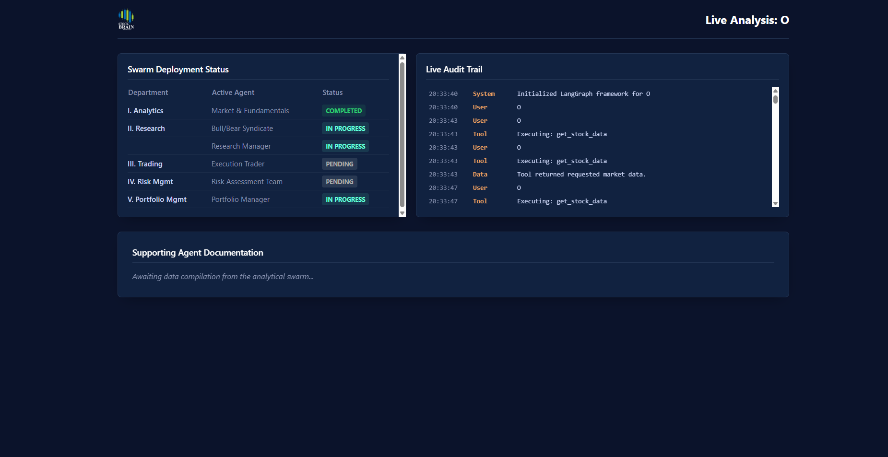Click the Tool label at 20:33:47
This screenshot has height=457, width=888.
pos(480,201)
